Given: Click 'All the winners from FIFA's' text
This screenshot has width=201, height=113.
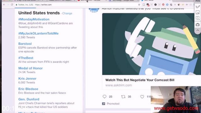Looking at the screenshot, I should click(x=44, y=62).
